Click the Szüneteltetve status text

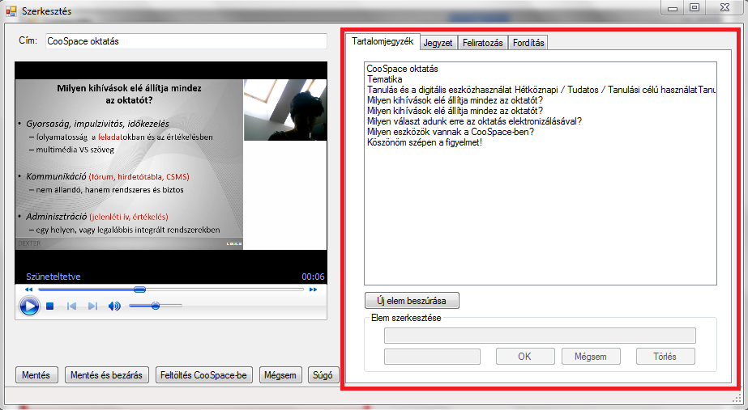pos(53,277)
